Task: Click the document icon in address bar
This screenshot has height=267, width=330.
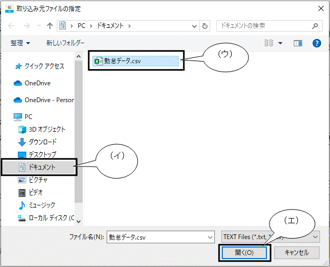Action: coord(63,26)
